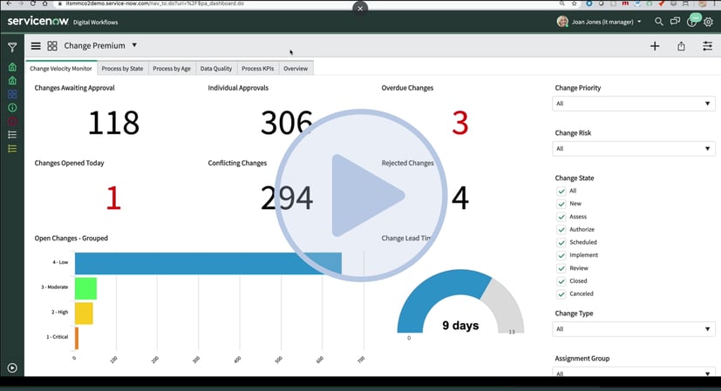Click the dashboard grid icon in header
721x391 pixels.
52,46
